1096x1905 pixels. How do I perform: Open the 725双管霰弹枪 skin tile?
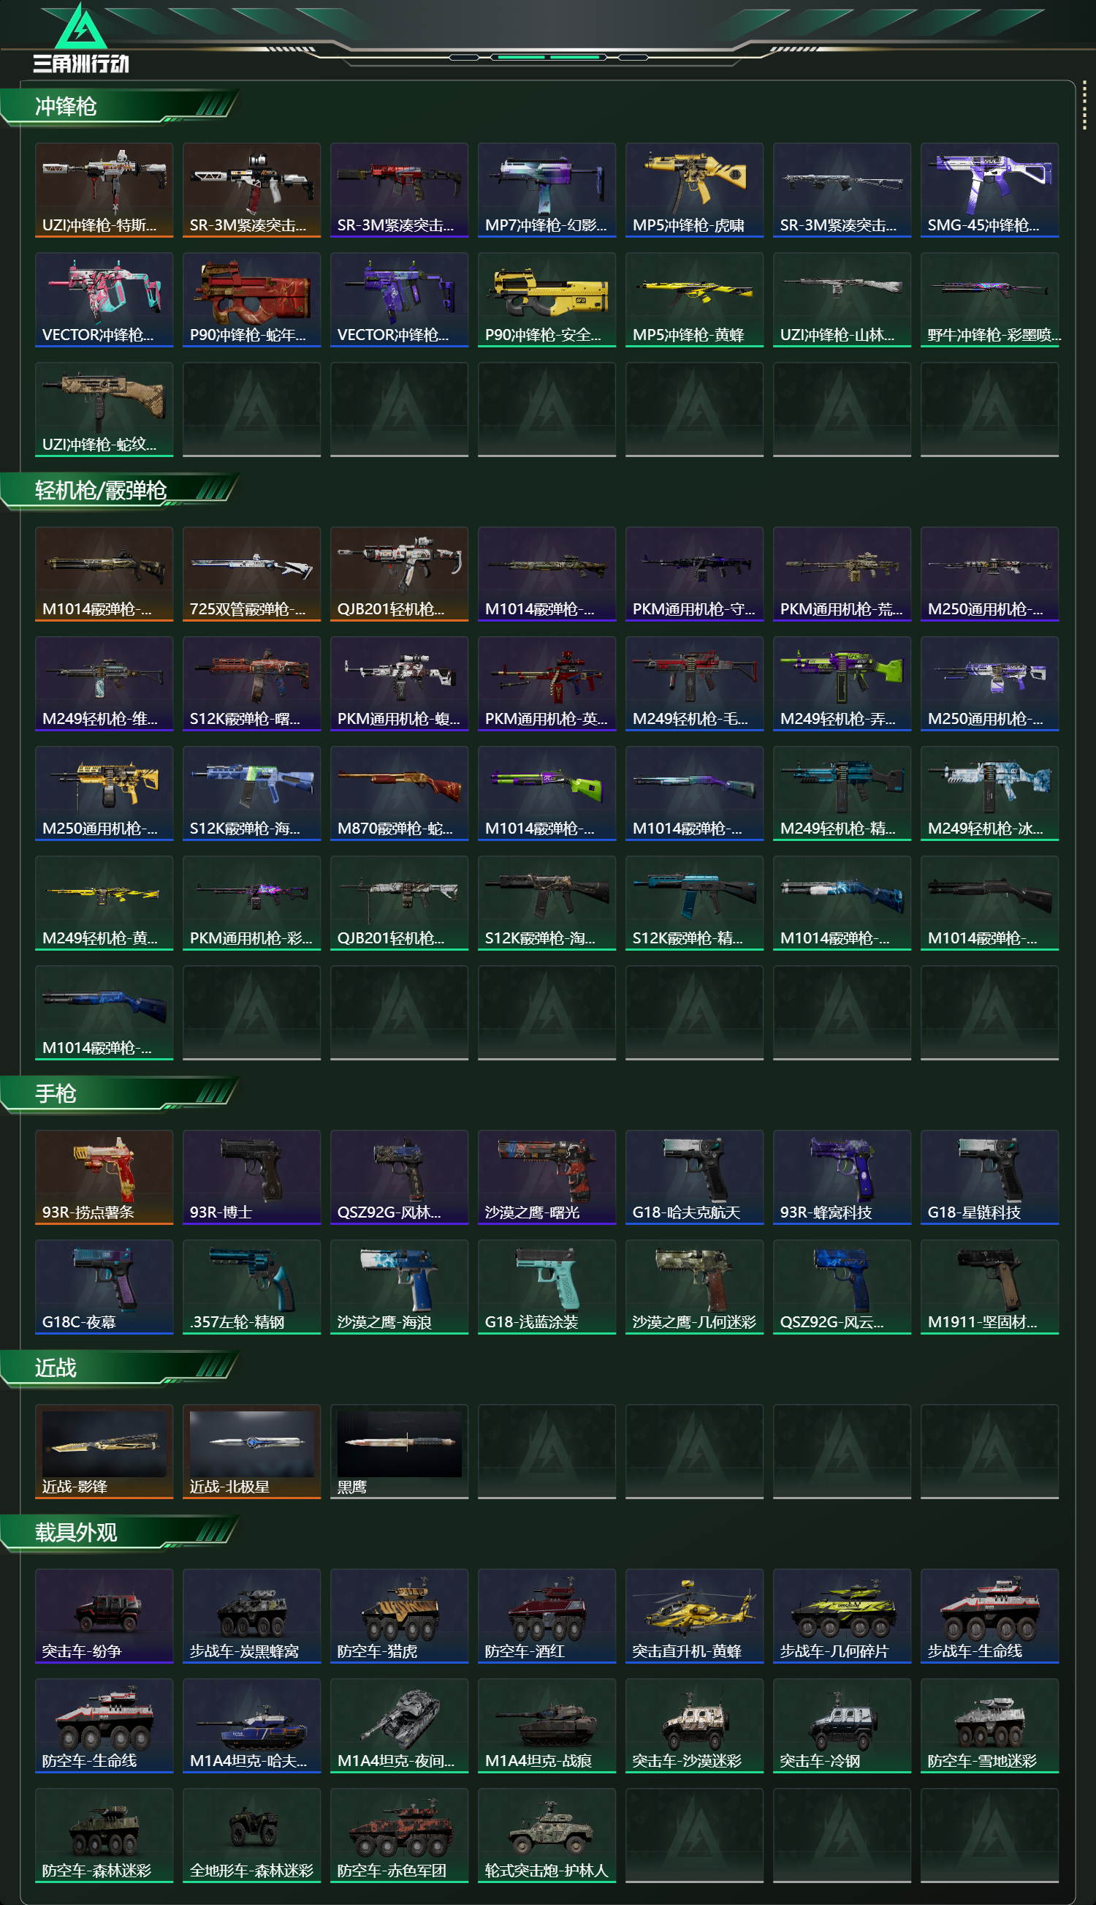click(251, 574)
